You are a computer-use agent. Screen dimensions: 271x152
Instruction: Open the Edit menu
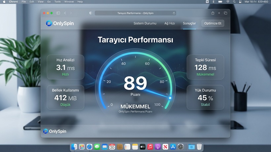pos(32,2)
